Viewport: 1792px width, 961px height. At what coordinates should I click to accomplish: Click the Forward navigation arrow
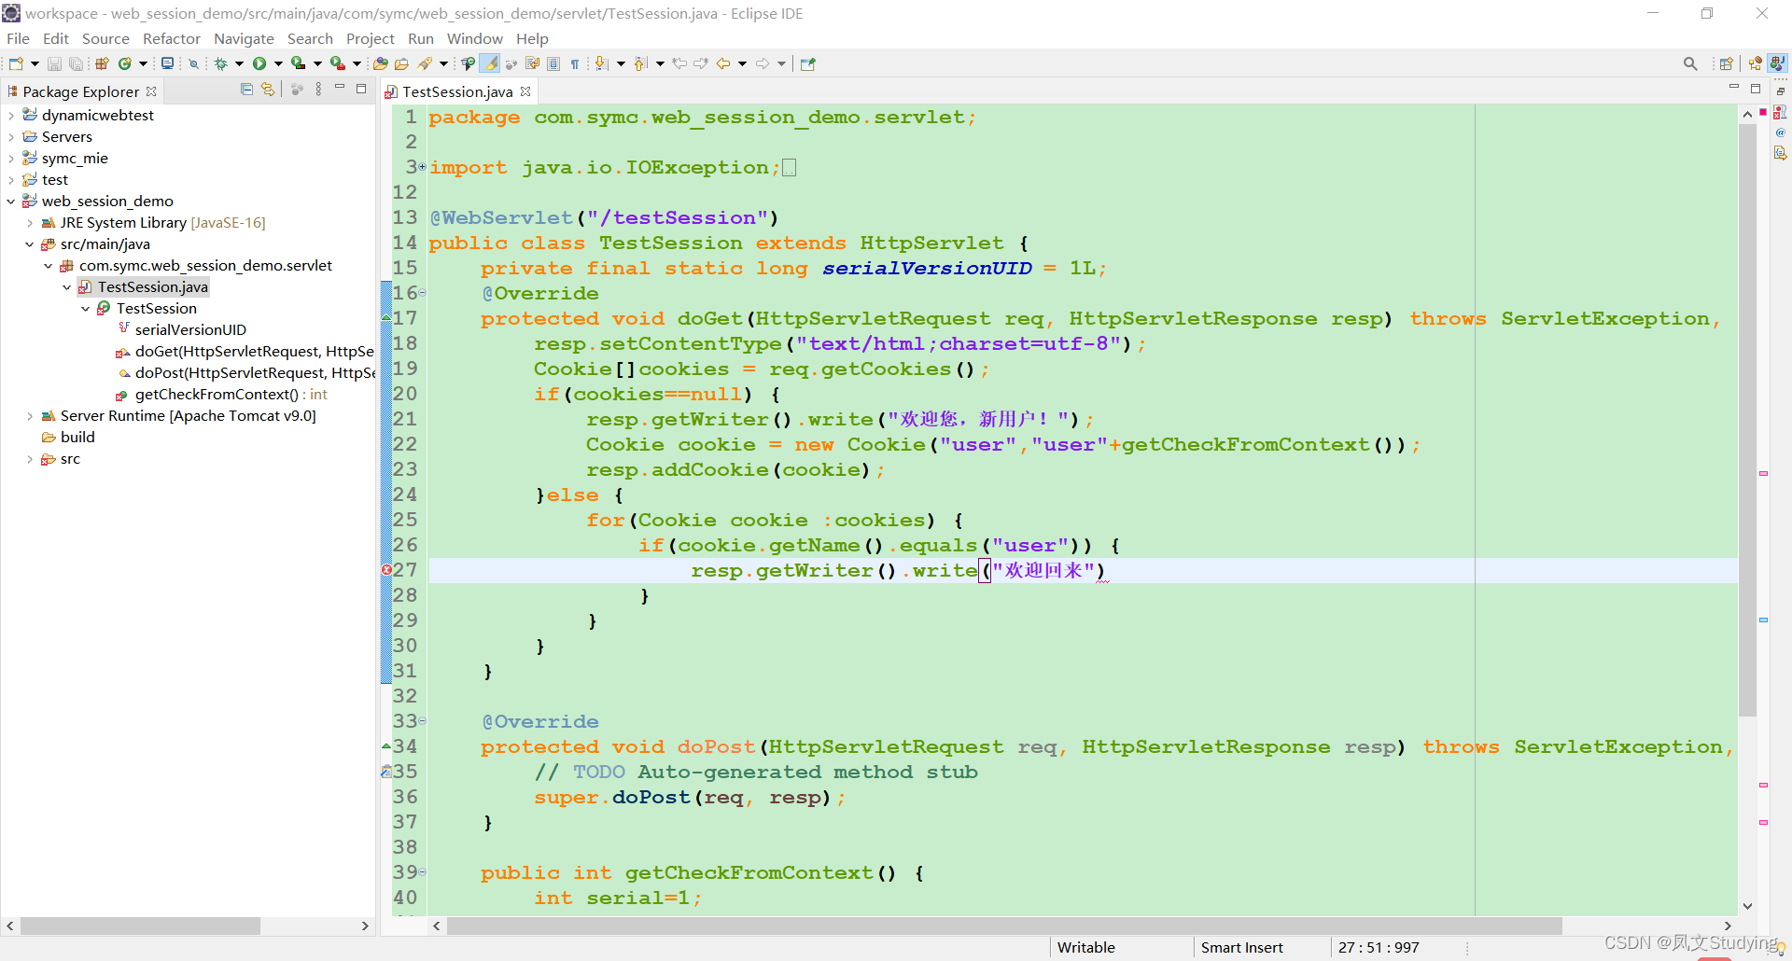tap(763, 63)
